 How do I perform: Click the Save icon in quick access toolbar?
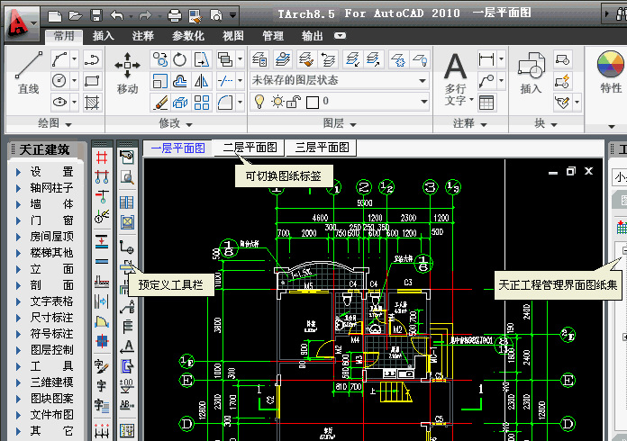tap(95, 15)
